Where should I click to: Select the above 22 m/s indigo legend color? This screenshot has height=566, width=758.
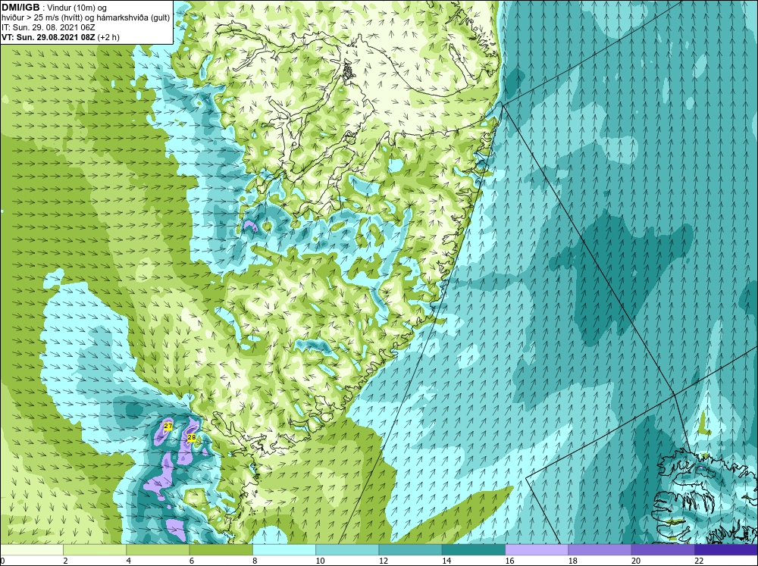click(x=726, y=550)
